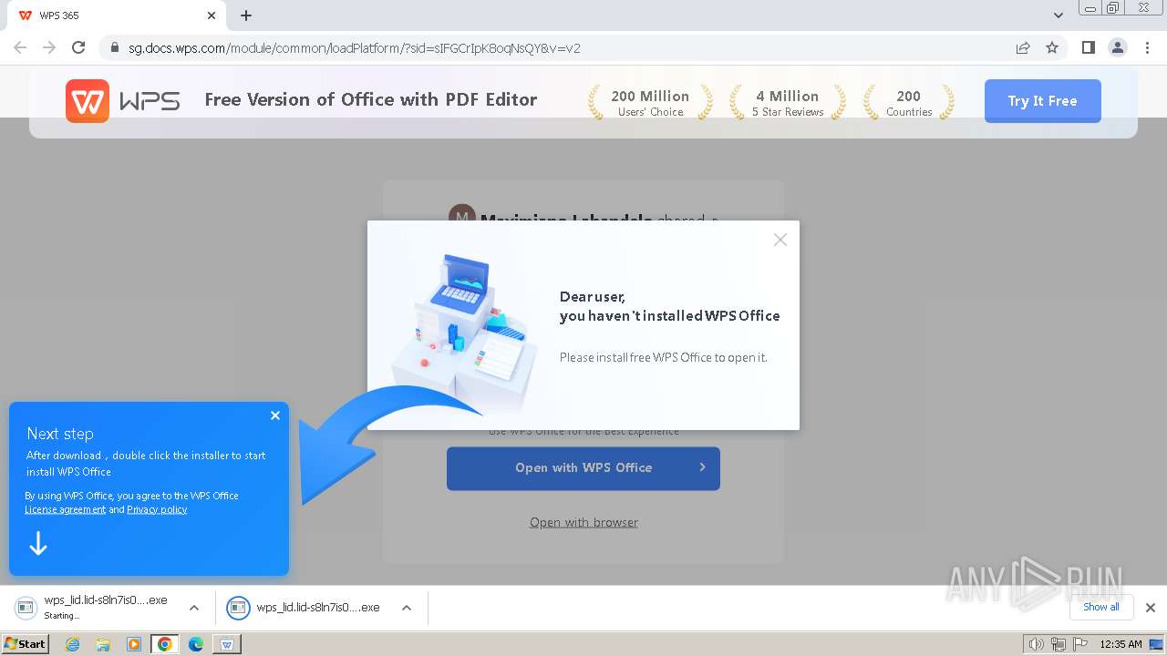
Task: Open a new browser tab
Action: 246,15
